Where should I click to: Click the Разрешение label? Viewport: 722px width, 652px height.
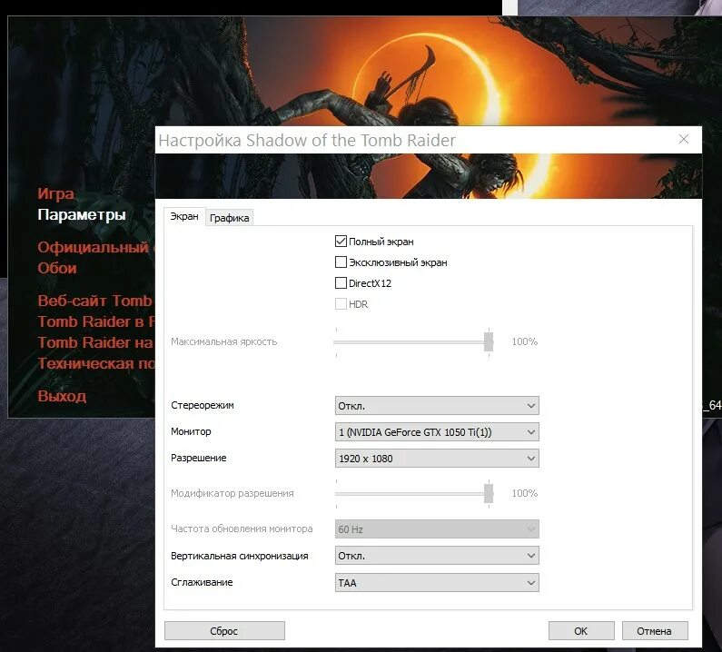pyautogui.click(x=199, y=459)
